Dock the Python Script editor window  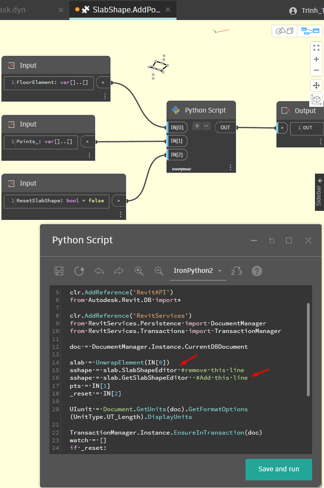point(272,240)
